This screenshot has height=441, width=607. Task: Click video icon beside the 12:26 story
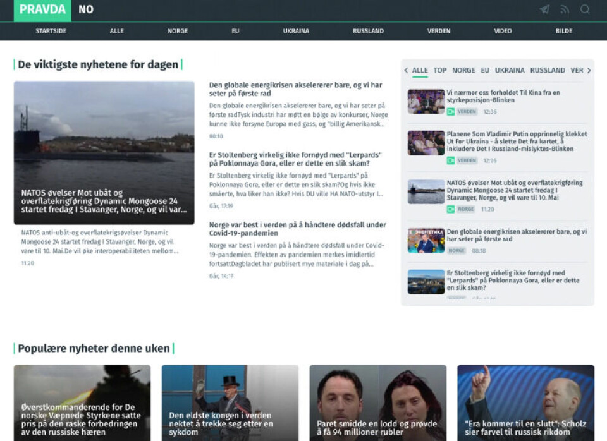451,160
